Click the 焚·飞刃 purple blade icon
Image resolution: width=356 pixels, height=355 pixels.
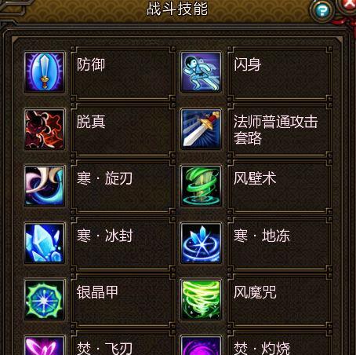44,346
